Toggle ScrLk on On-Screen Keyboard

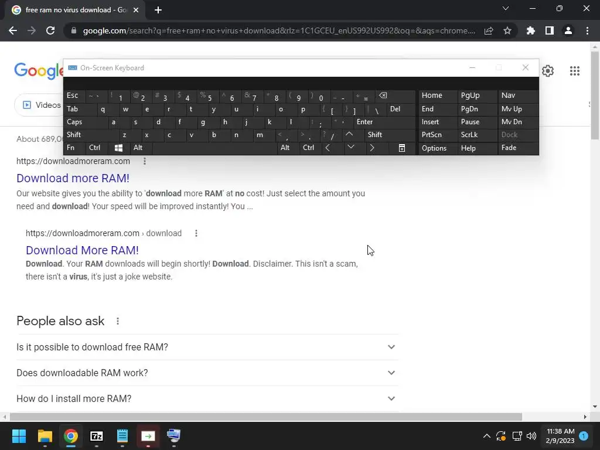[x=477, y=135]
